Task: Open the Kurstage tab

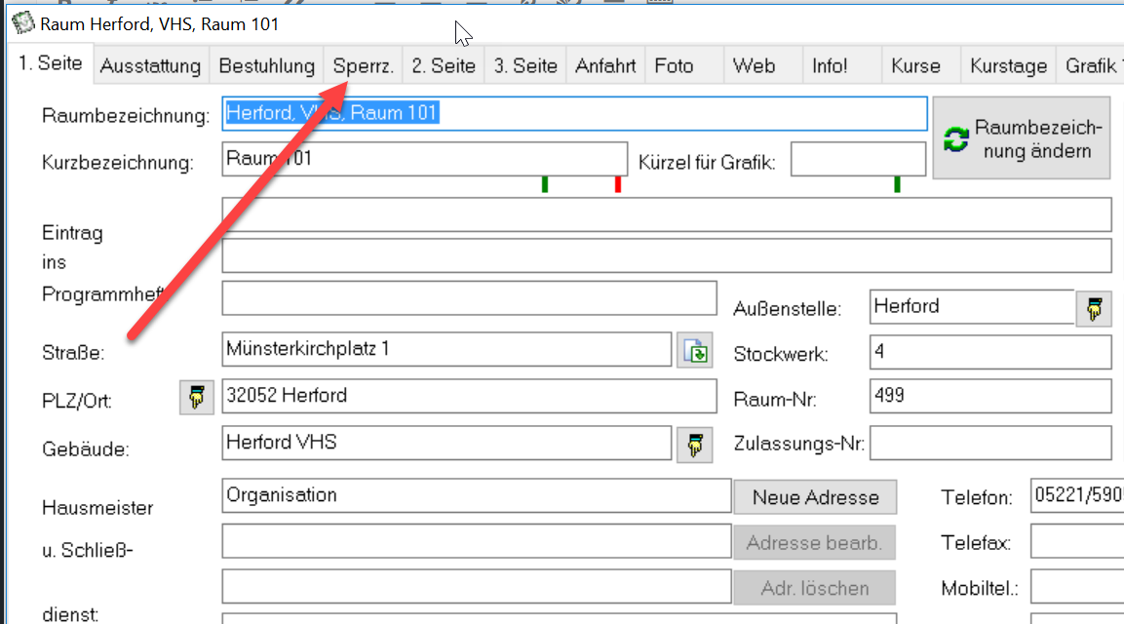Action: pos(1008,66)
